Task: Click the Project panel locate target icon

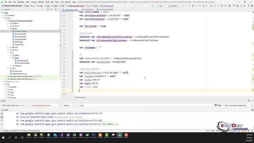Action: pyautogui.click(x=48, y=10)
